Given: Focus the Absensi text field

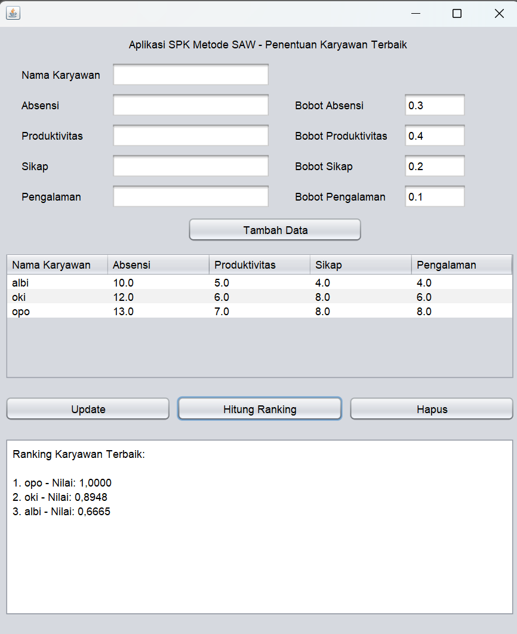Looking at the screenshot, I should 190,106.
